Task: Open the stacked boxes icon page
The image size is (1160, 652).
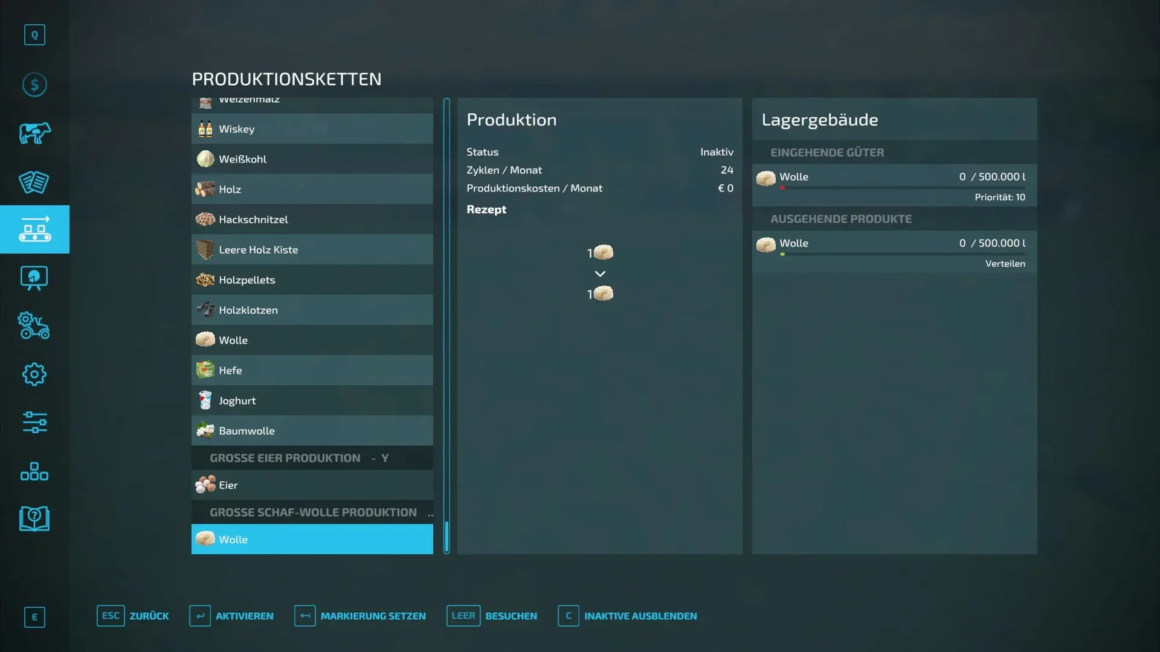Action: (34, 471)
